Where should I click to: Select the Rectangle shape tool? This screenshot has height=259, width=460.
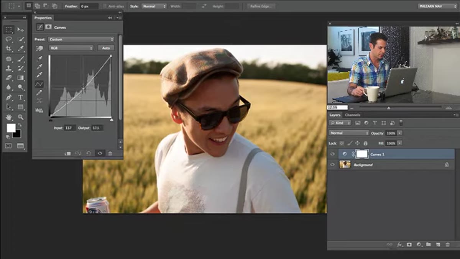(21, 107)
